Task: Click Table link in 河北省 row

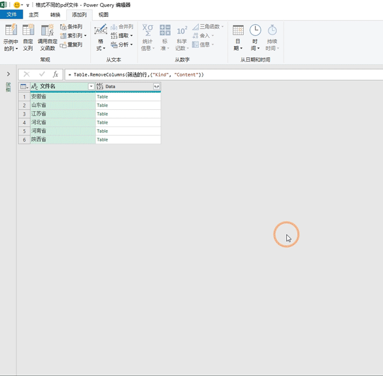Action: point(103,123)
